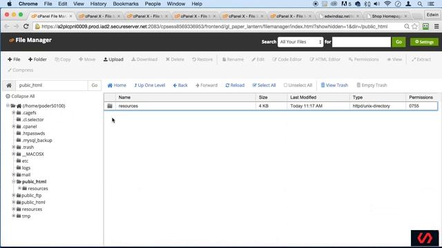Select .mysql_backup folder in tree
This screenshot has height=248, width=442.
pos(37,141)
